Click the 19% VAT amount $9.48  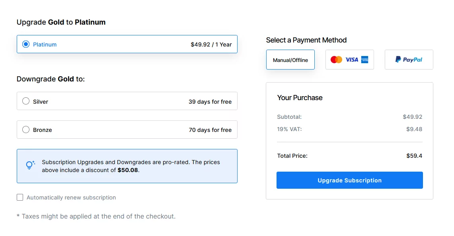(x=414, y=129)
